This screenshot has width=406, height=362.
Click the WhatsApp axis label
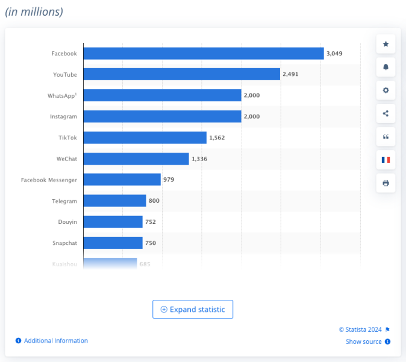point(62,96)
